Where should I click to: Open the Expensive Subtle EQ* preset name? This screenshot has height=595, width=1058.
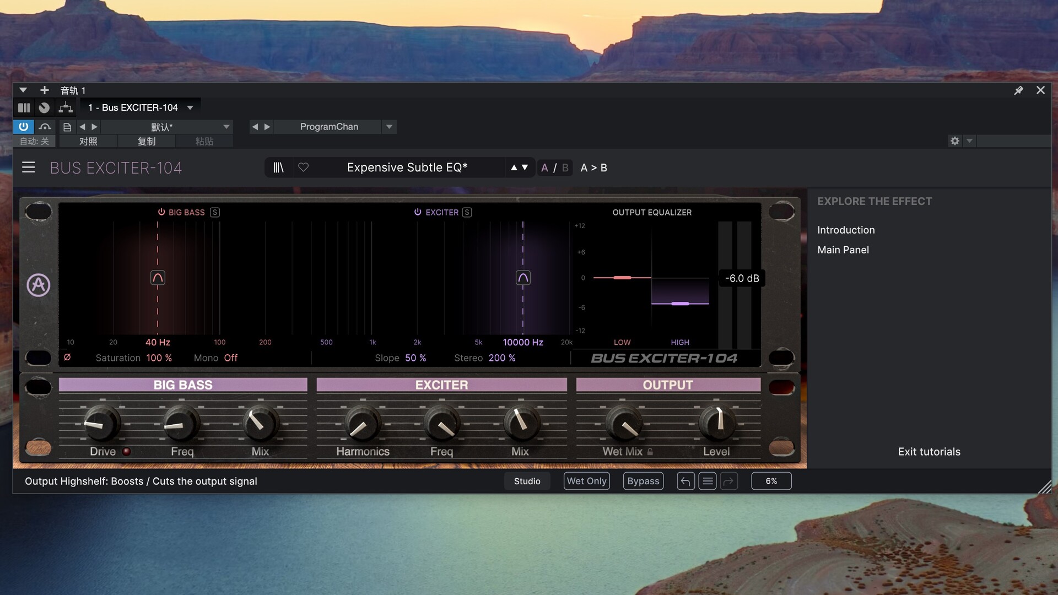point(407,167)
